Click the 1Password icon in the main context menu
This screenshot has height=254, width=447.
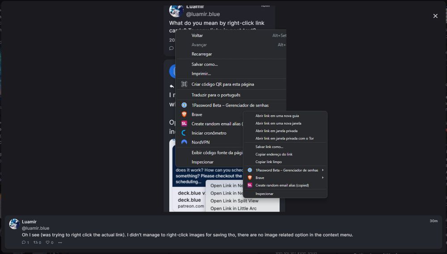click(x=184, y=105)
